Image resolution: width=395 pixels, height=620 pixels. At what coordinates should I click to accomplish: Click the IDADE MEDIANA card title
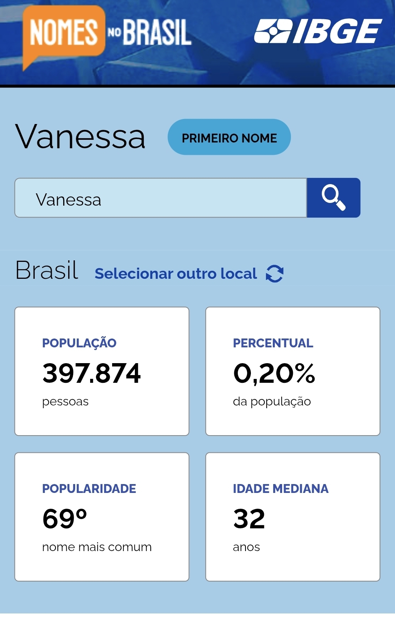pos(281,489)
